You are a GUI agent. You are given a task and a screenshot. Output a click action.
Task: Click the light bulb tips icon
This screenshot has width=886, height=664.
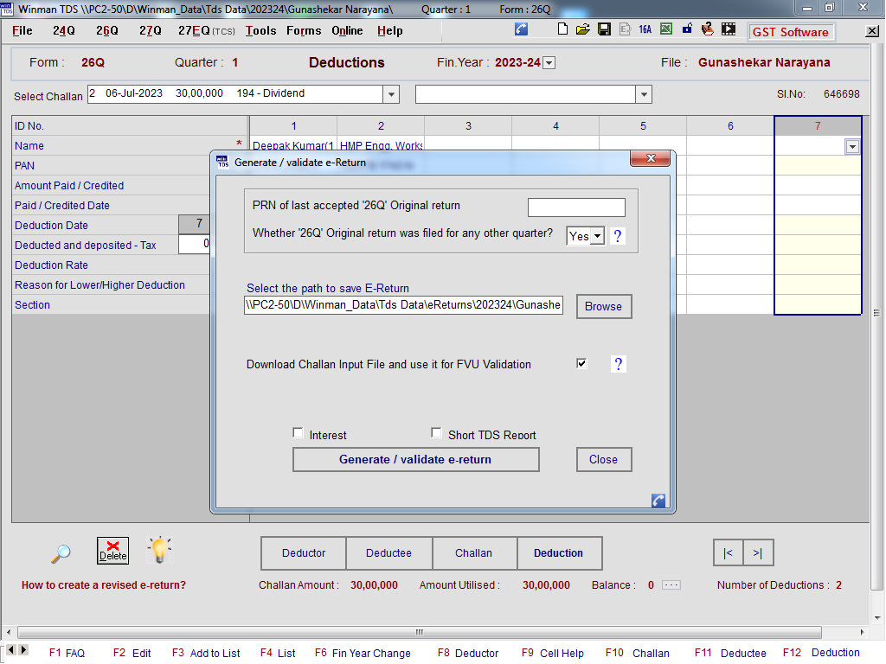(x=159, y=550)
